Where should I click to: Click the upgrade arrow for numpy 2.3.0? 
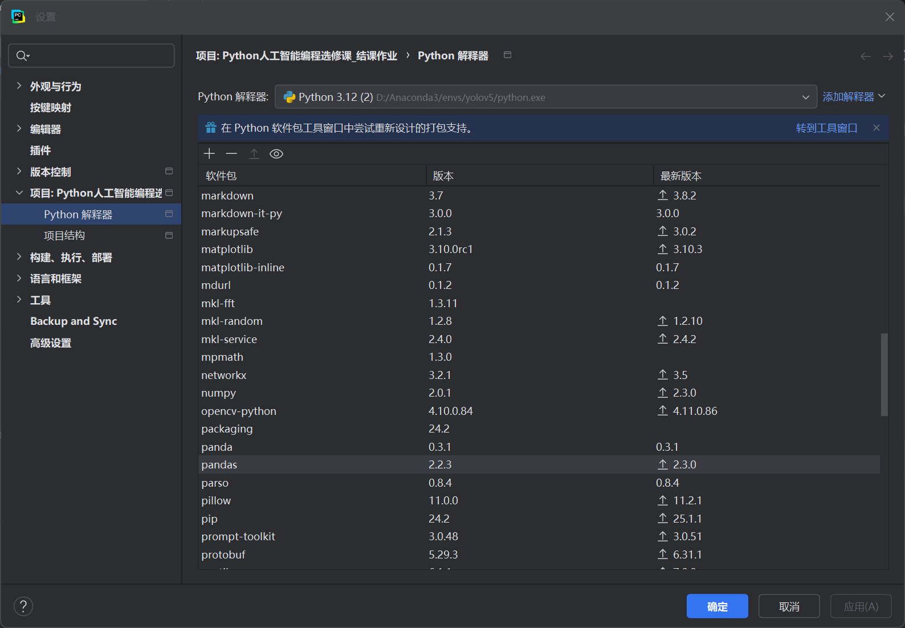tap(663, 393)
